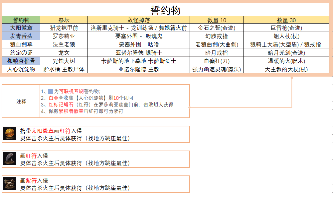Select the 发青舌头 row label cell

click(21, 36)
